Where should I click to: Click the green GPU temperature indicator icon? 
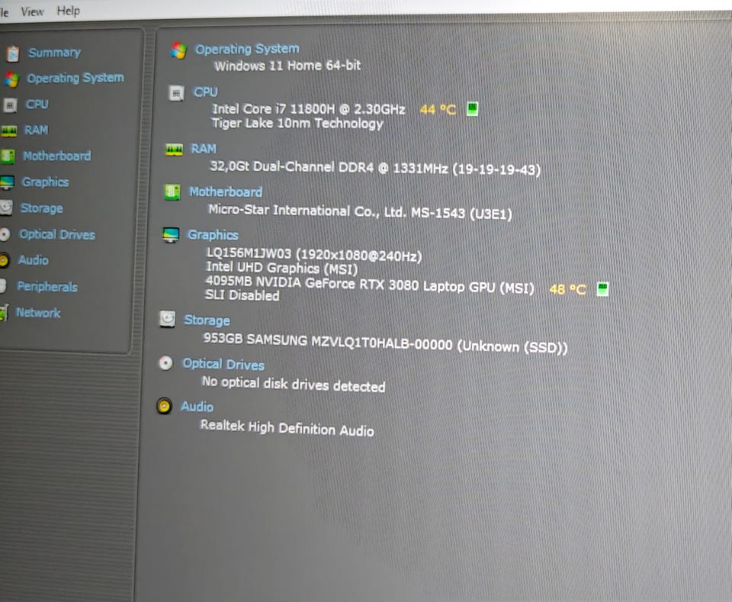(602, 289)
